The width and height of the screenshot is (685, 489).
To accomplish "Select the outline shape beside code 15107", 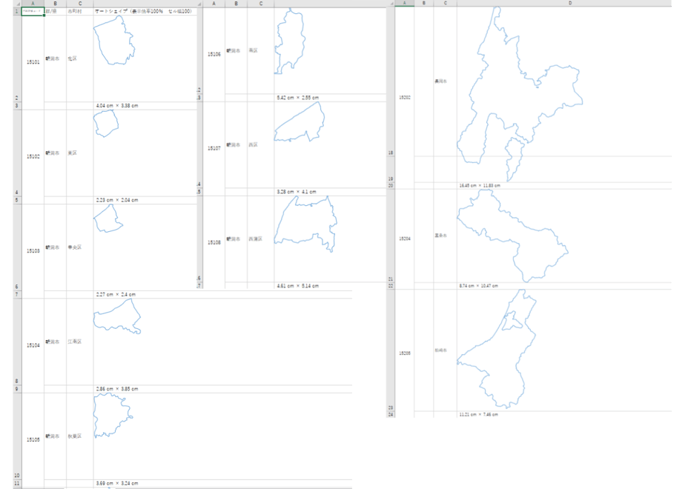I will 300,122.
